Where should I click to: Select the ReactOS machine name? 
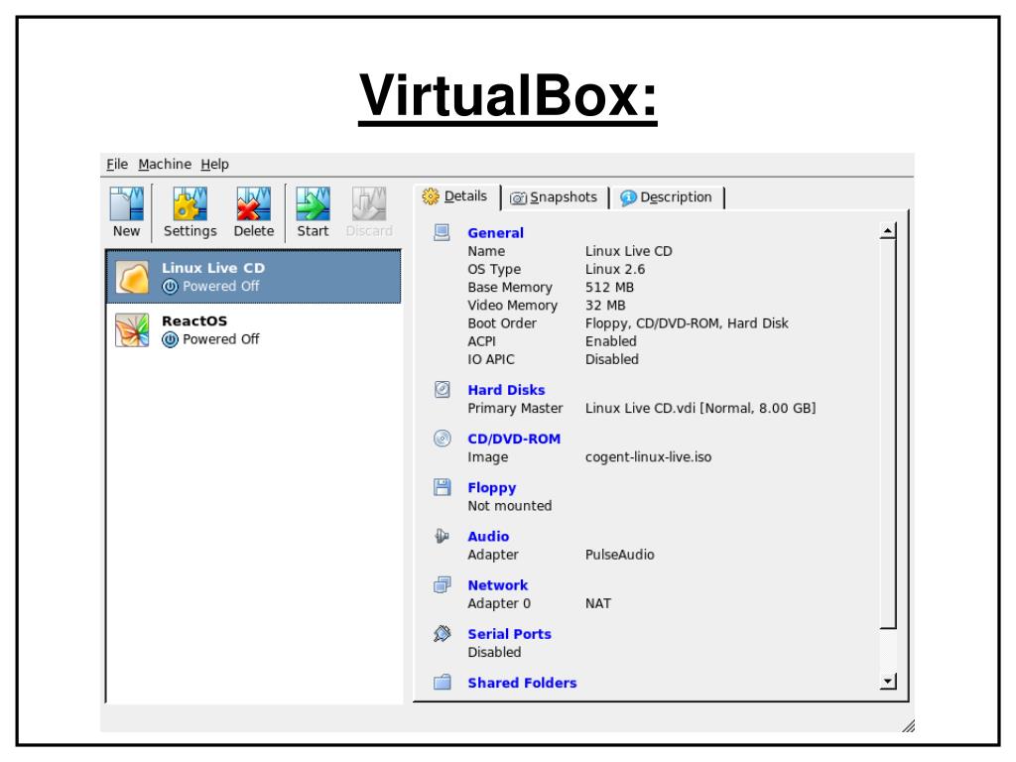(194, 321)
